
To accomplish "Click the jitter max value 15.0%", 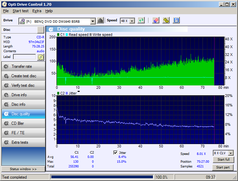I will pos(122,162).
